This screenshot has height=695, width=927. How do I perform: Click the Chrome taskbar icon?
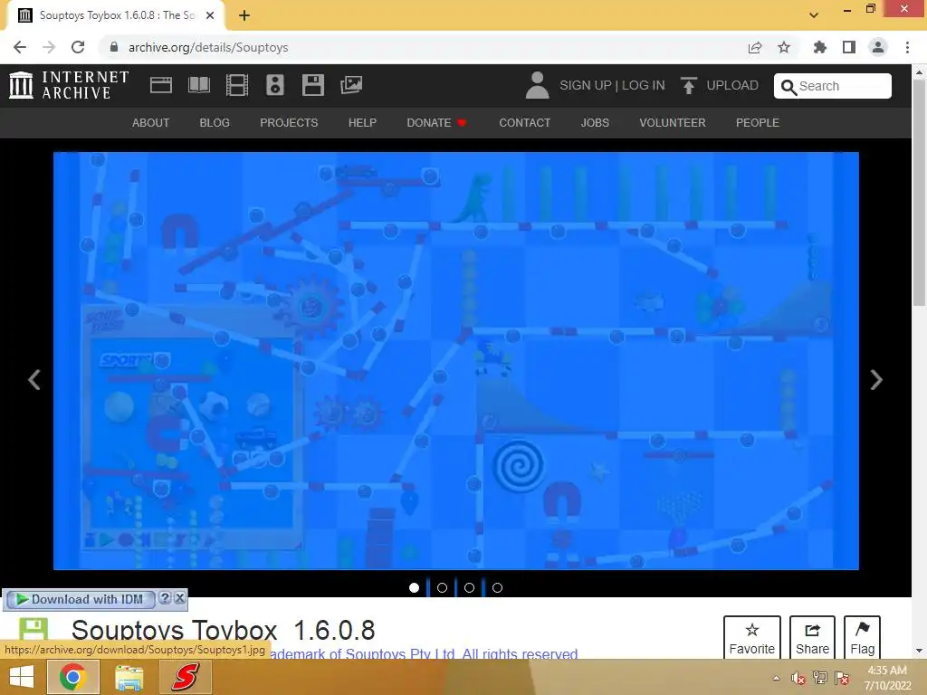72,677
